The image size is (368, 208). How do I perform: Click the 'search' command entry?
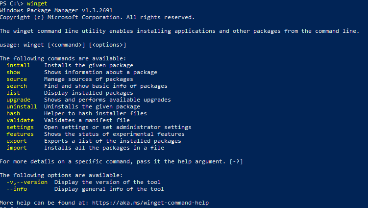(17, 86)
